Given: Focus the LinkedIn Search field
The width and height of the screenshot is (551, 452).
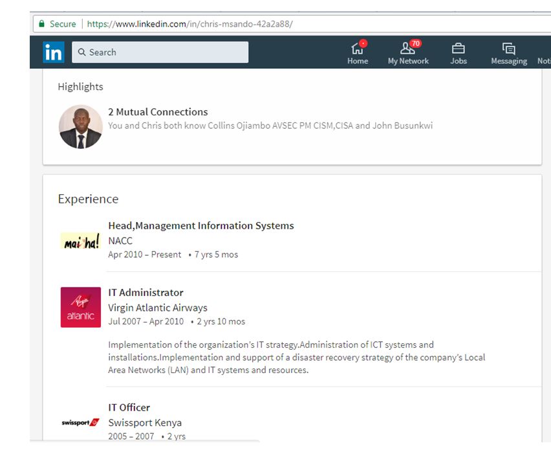Looking at the screenshot, I should 160,52.
